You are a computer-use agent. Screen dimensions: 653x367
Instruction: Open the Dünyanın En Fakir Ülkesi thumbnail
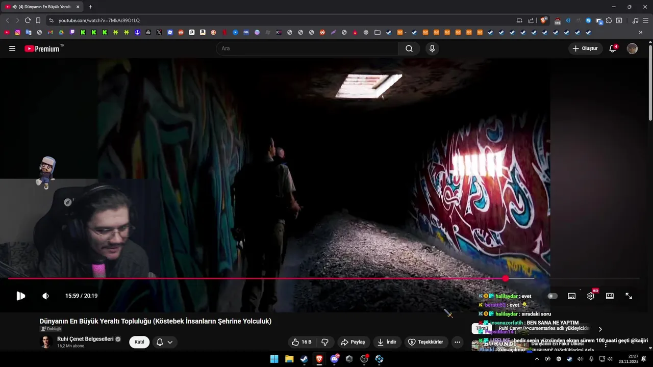499,346
